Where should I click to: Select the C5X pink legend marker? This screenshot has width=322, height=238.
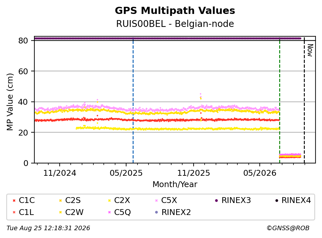pyautogui.click(x=157, y=200)
